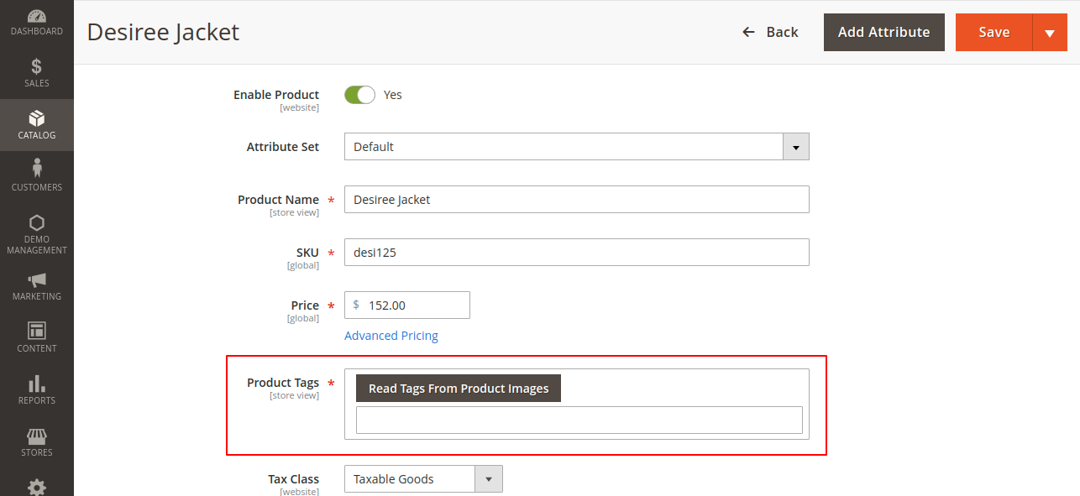The image size is (1080, 496).
Task: Expand the Attribute Set dropdown
Action: [x=795, y=147]
